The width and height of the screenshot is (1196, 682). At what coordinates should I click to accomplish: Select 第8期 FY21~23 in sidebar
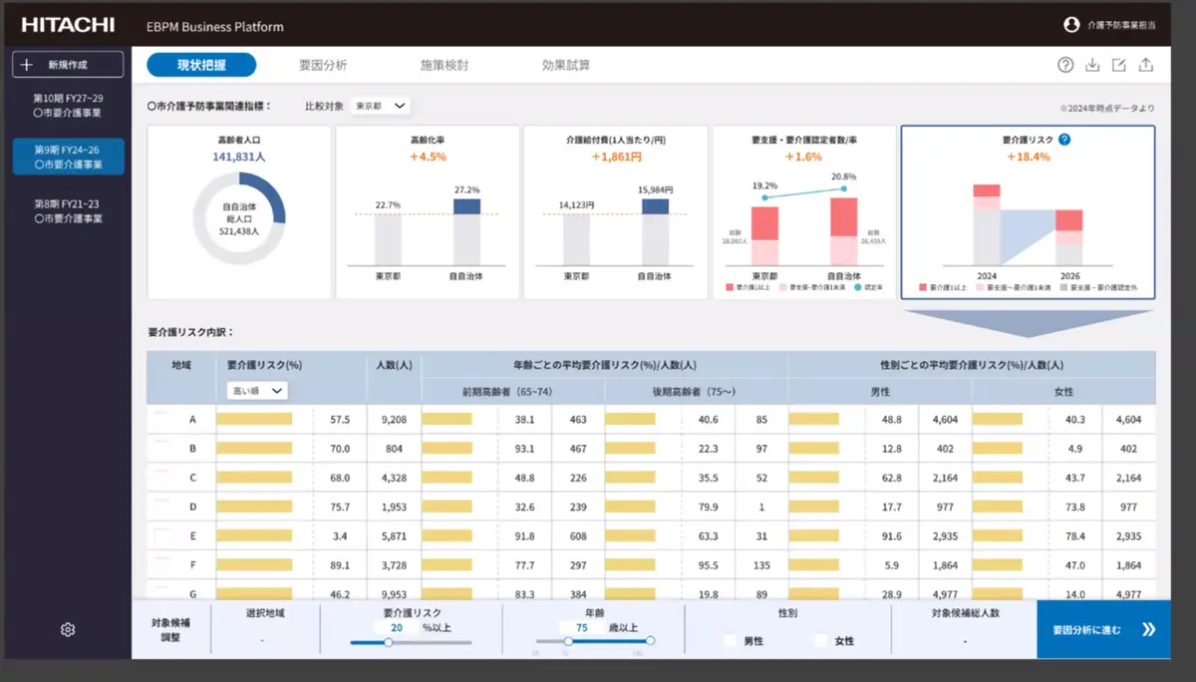pyautogui.click(x=68, y=210)
